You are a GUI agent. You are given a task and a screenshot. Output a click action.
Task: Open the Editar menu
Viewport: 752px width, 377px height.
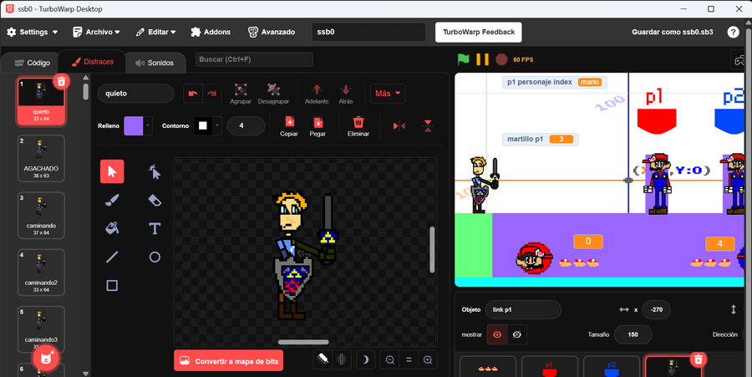click(155, 32)
